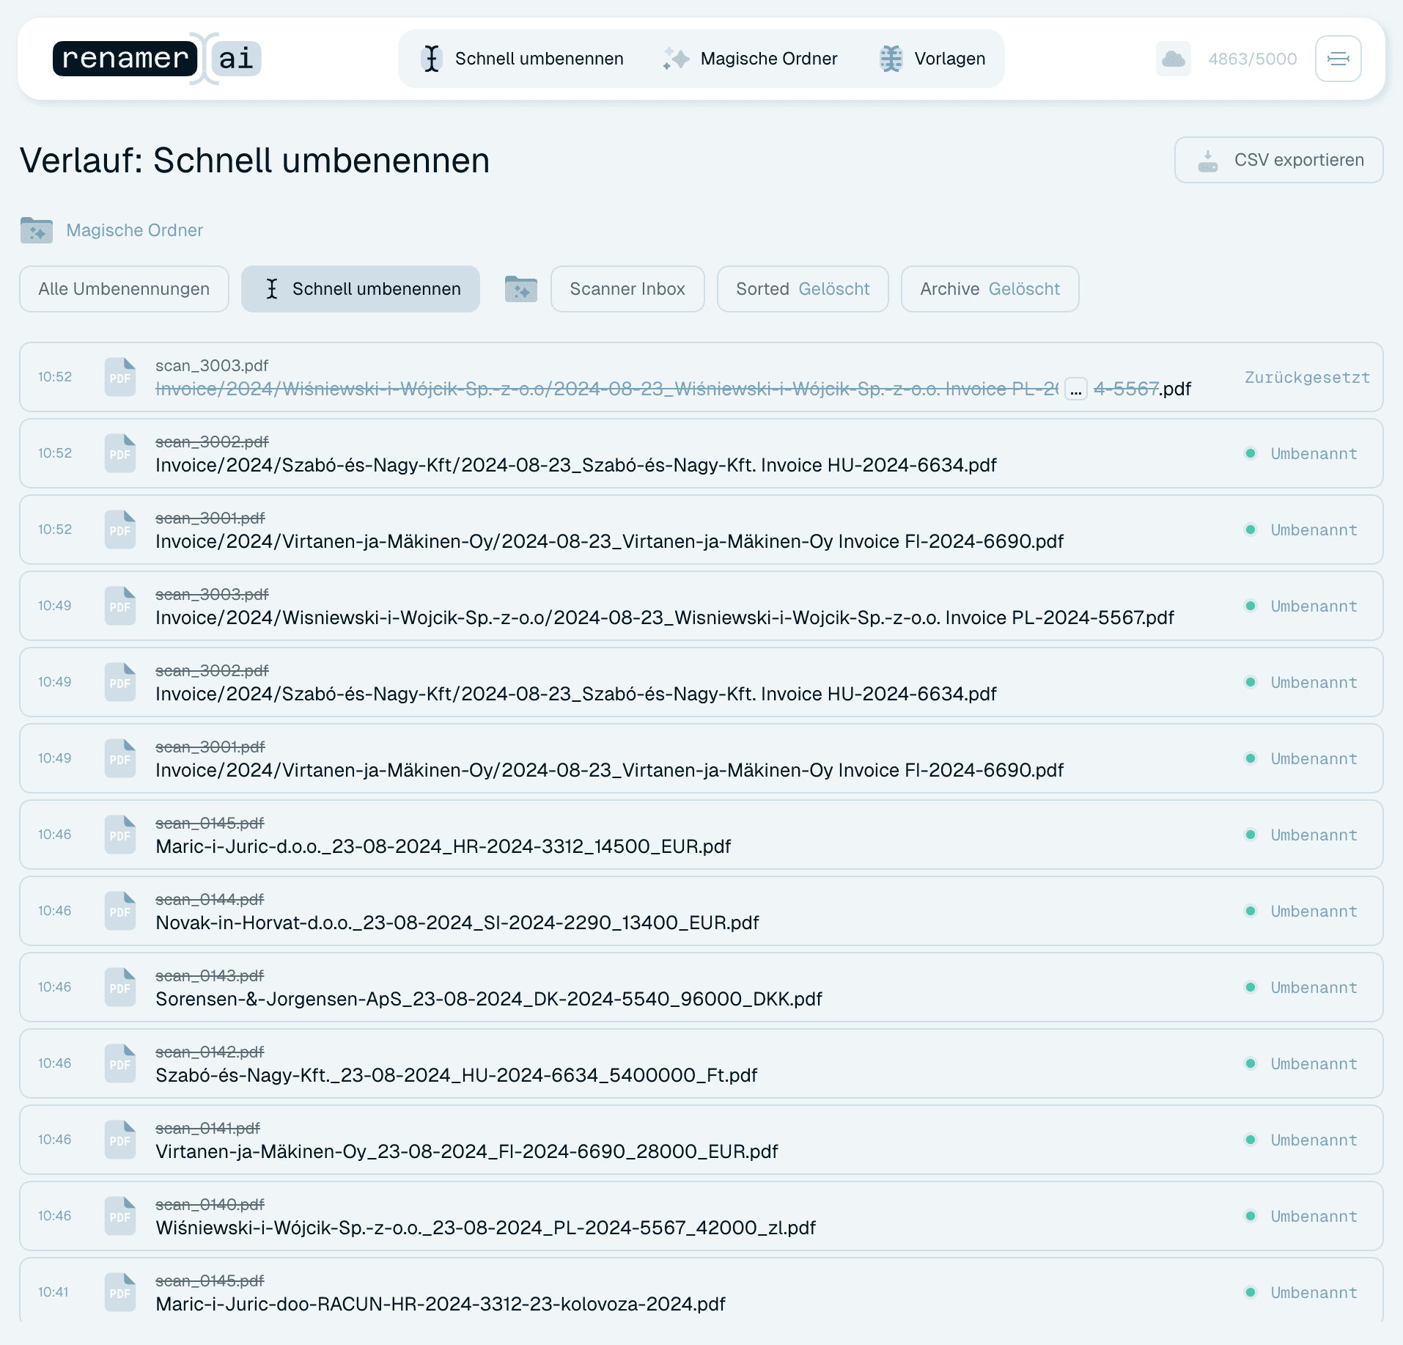Click original name scan_0140.pdf
The width and height of the screenshot is (1403, 1345).
click(x=210, y=1204)
